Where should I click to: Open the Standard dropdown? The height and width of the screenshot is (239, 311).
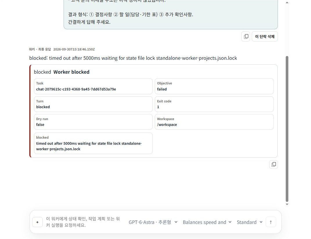coord(249,222)
